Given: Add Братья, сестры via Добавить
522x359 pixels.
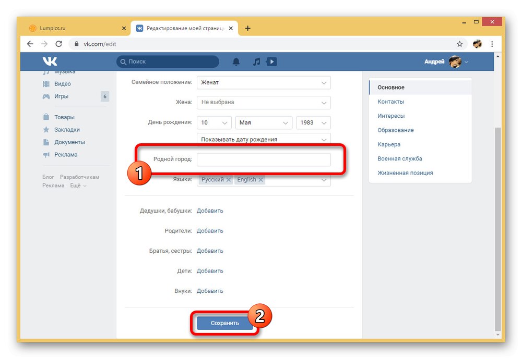Looking at the screenshot, I should coord(210,251).
